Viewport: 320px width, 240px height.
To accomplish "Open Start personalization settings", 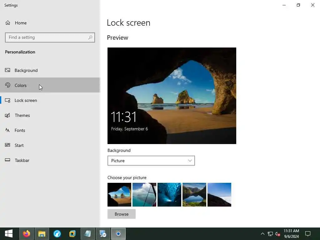I will 50,145.
